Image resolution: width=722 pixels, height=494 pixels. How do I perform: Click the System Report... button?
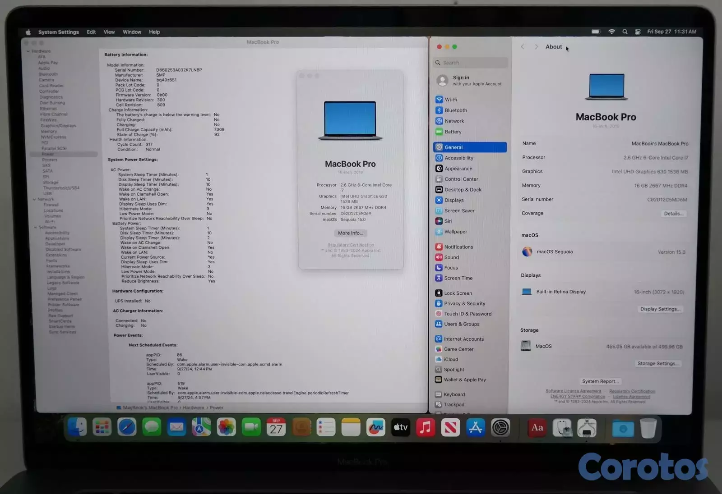click(600, 381)
